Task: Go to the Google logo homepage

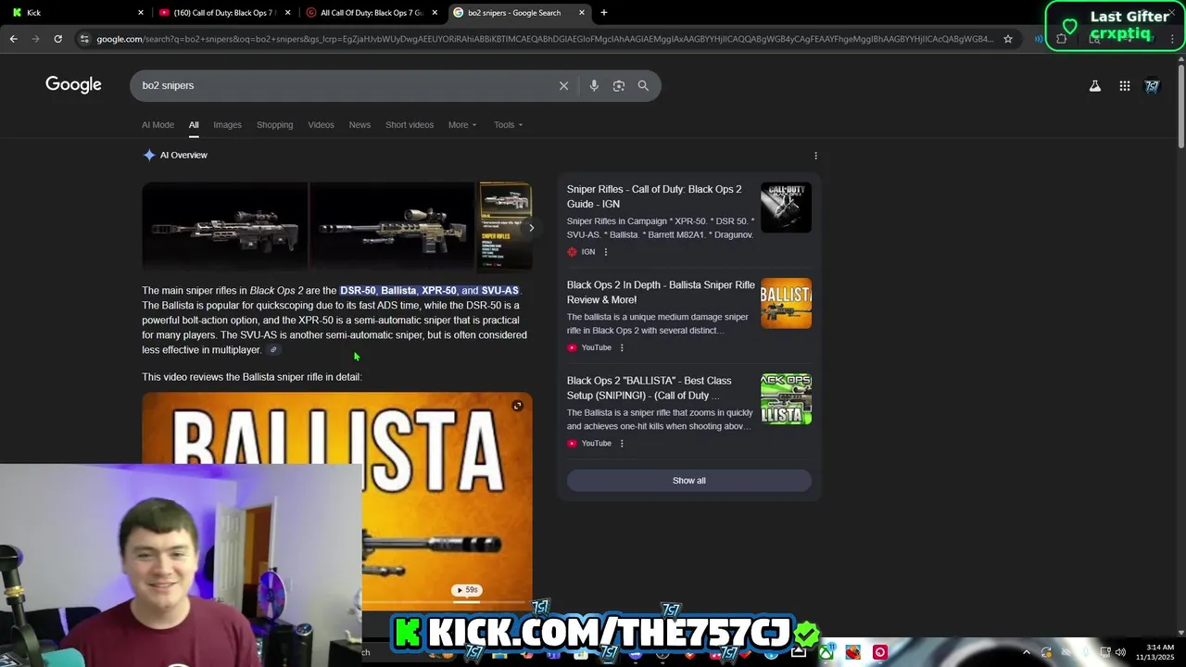Action: [73, 85]
